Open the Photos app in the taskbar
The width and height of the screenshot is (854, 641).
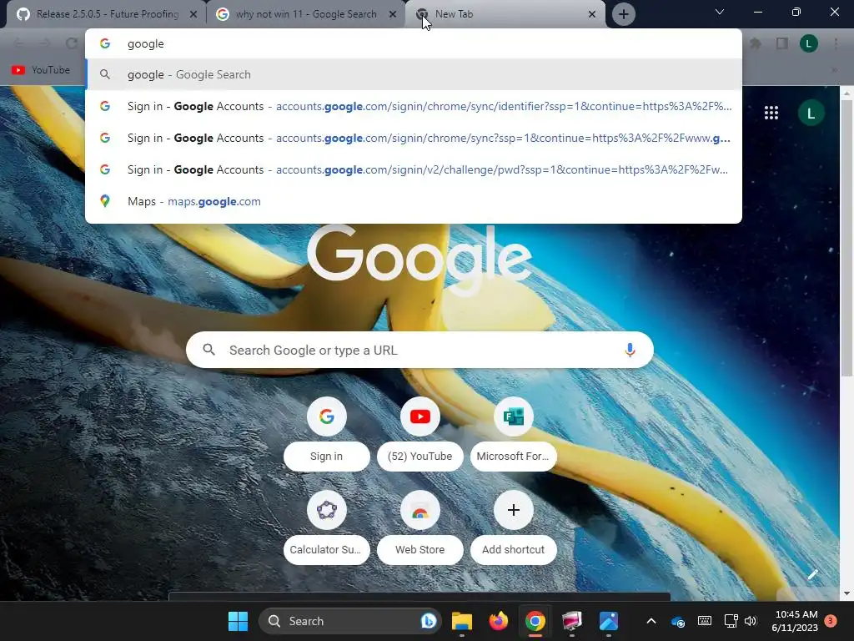pyautogui.click(x=608, y=621)
